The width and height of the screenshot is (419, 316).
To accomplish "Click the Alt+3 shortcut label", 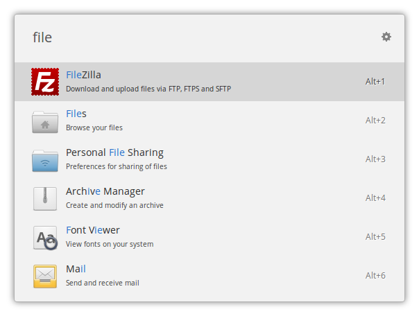I will [375, 159].
